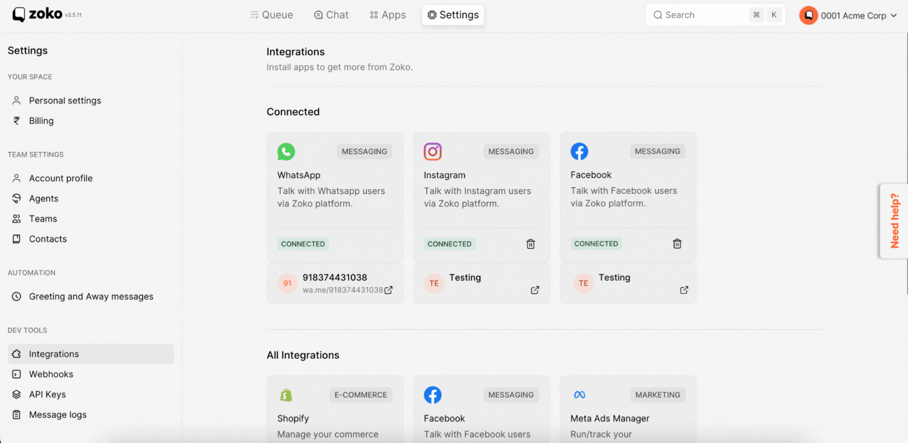Open Message logs page
Screen dimensions: 908x443
click(x=91, y=415)
